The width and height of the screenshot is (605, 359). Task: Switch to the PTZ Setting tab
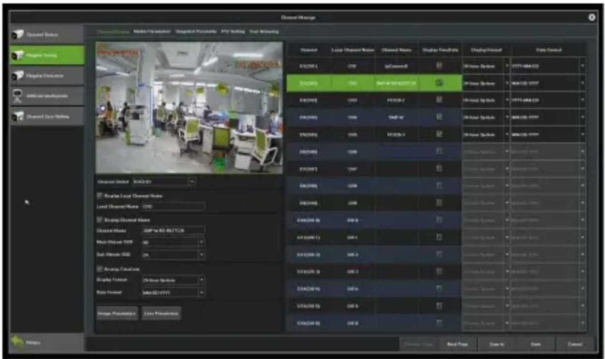click(x=234, y=31)
